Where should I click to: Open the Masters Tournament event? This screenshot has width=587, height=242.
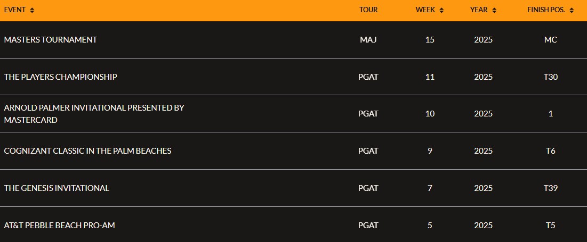coord(51,39)
